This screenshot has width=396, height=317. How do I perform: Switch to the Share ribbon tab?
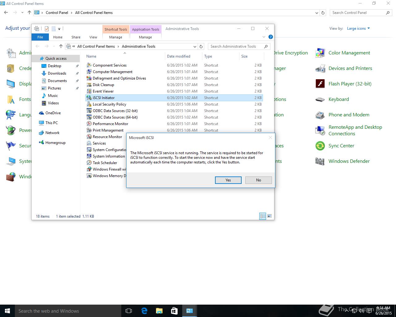coord(76,37)
